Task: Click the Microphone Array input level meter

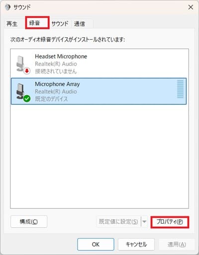Action: point(180,89)
